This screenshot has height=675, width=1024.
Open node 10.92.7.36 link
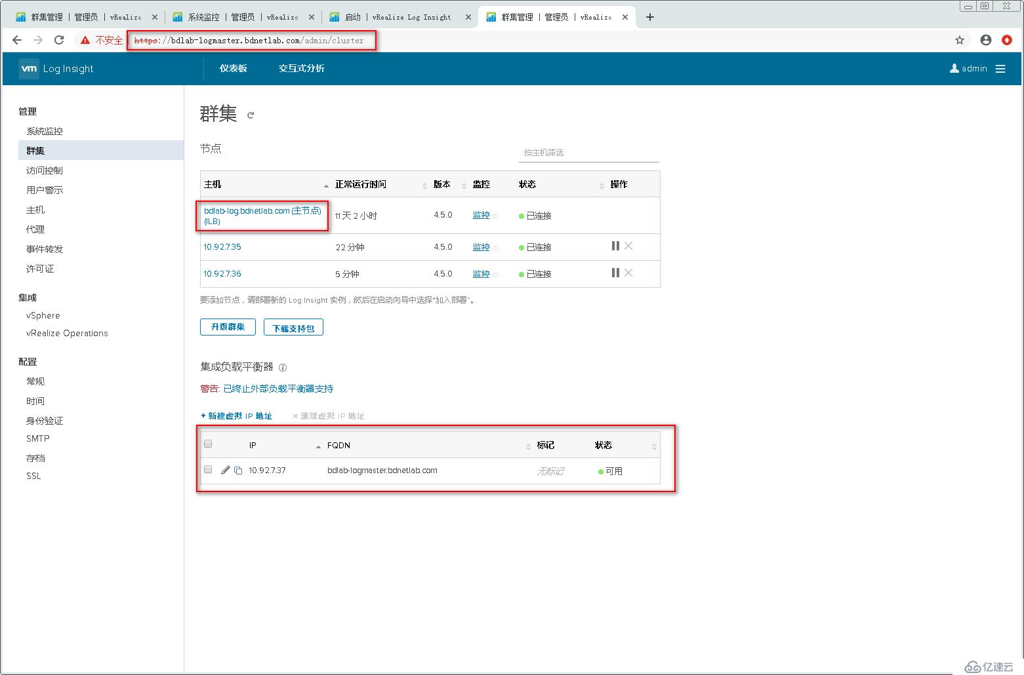coord(222,274)
